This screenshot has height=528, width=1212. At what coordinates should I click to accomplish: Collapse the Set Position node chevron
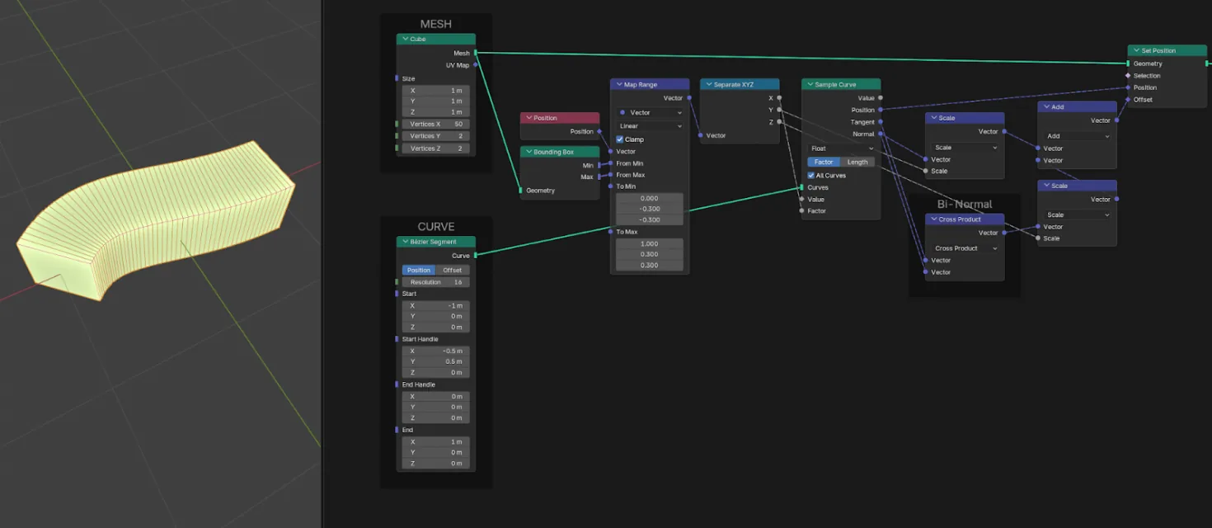coord(1136,50)
